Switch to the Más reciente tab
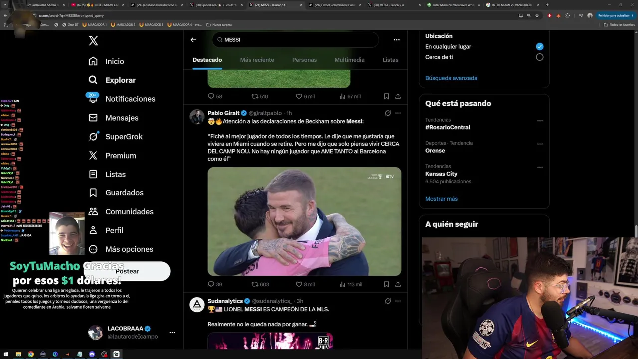Viewport: 638px width, 359px height. coord(257,60)
